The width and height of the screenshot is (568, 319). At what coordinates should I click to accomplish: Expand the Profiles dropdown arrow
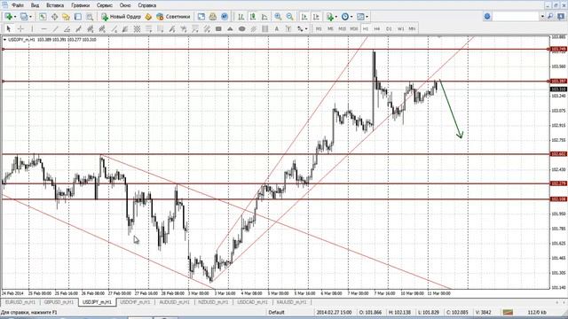click(x=30, y=17)
